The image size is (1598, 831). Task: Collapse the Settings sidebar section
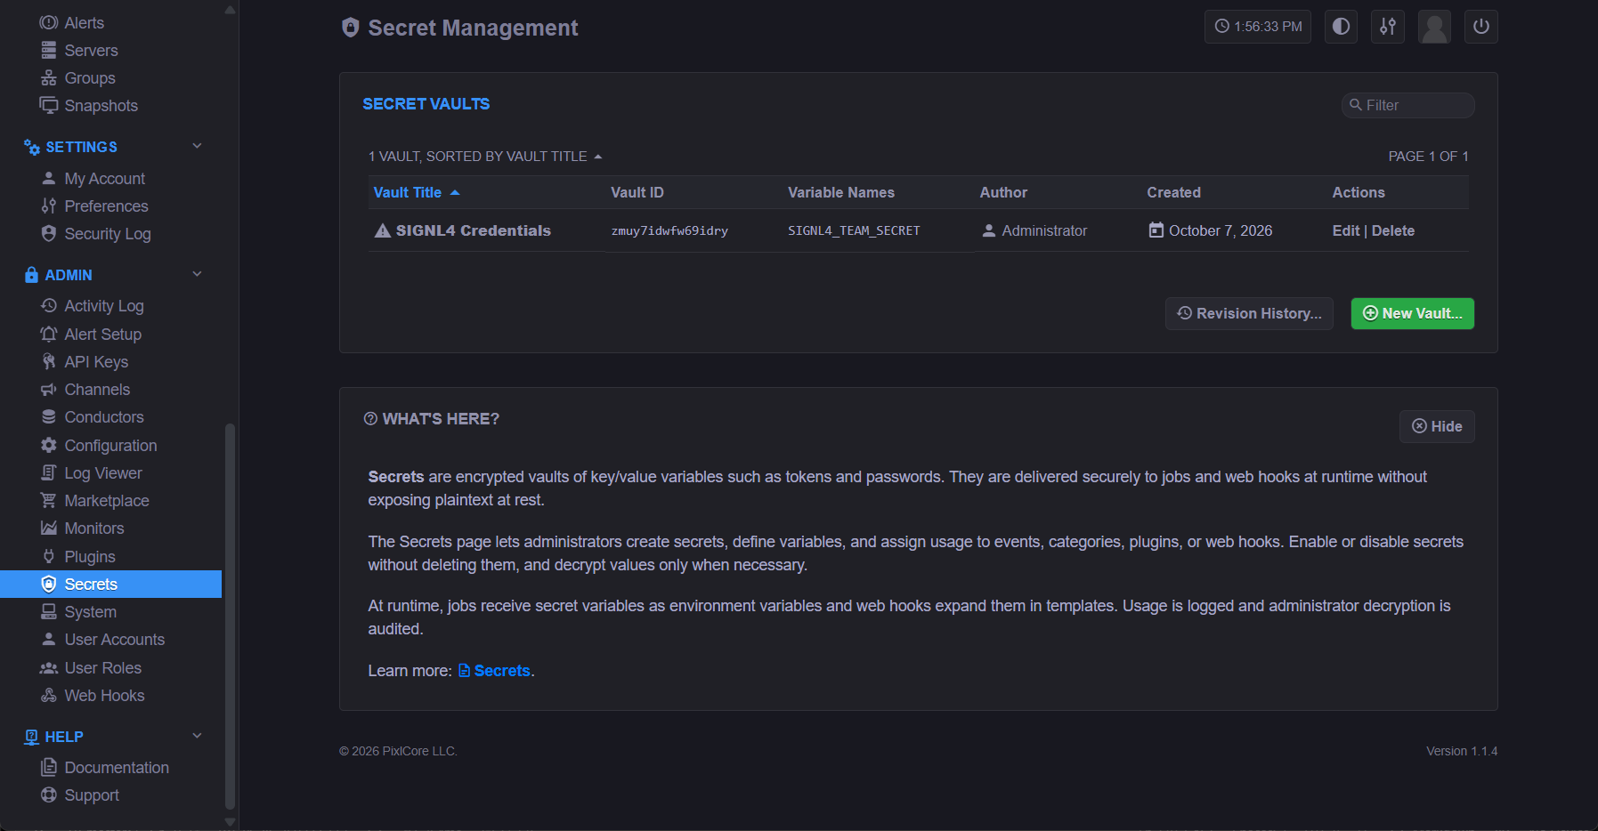[198, 146]
